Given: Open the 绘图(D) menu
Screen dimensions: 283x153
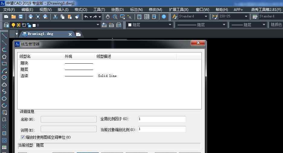Looking at the screenshot, I should coord(117,10).
